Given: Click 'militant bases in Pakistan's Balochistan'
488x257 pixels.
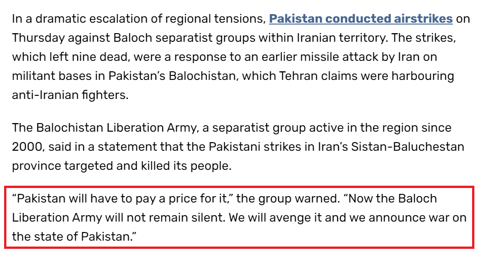Looking at the screenshot, I should tap(124, 76).
